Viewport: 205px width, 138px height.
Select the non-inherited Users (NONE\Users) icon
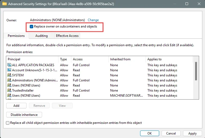[9, 85]
